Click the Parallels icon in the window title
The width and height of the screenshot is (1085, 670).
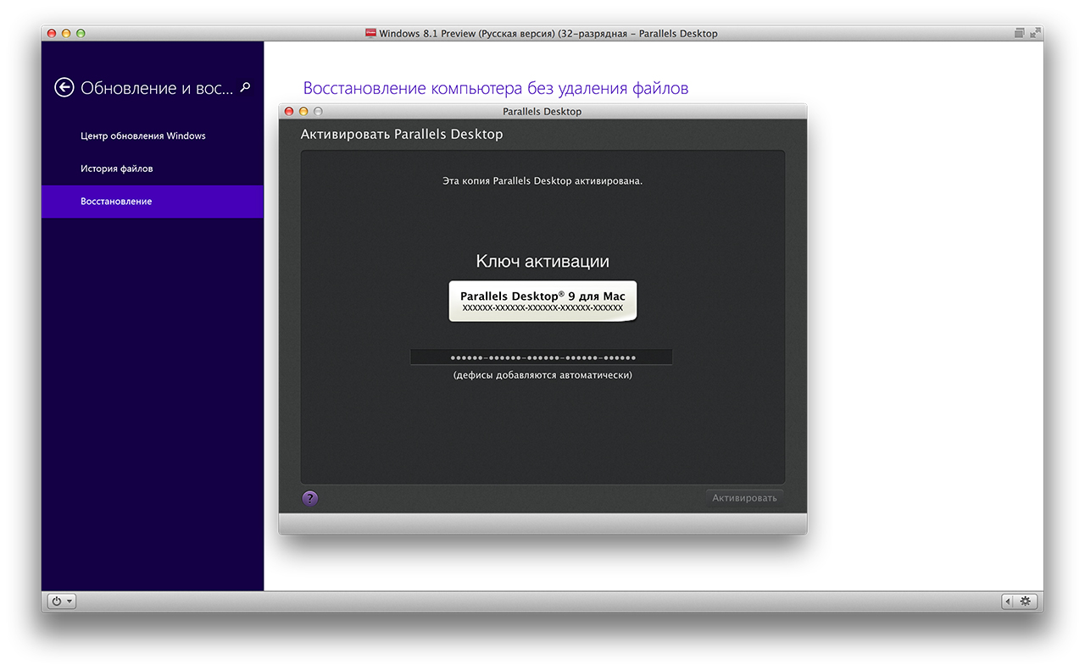pyautogui.click(x=370, y=33)
